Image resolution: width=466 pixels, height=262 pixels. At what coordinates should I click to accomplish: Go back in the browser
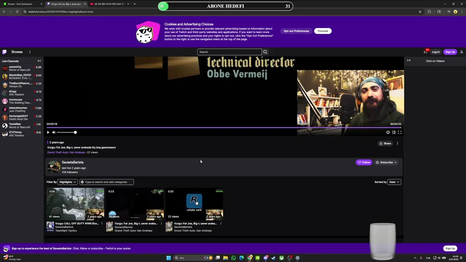coord(4,12)
